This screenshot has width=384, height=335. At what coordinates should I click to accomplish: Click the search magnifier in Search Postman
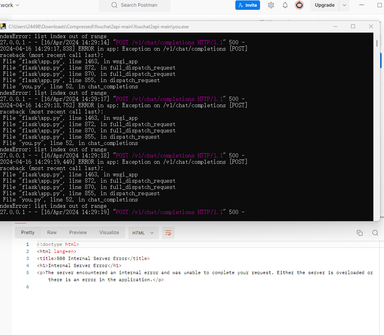pyautogui.click(x=115, y=5)
